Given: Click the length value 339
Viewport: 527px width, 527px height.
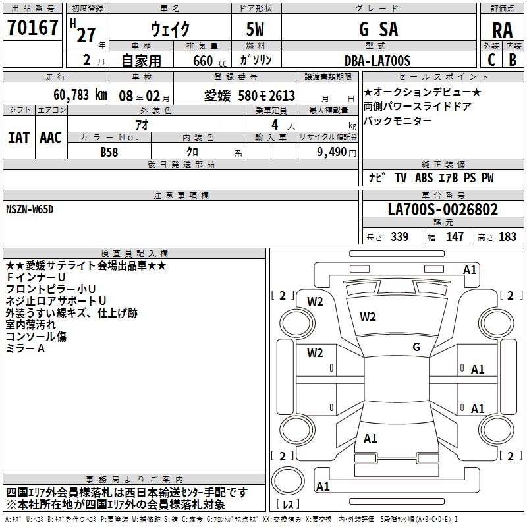Looking at the screenshot, I should (x=400, y=236).
